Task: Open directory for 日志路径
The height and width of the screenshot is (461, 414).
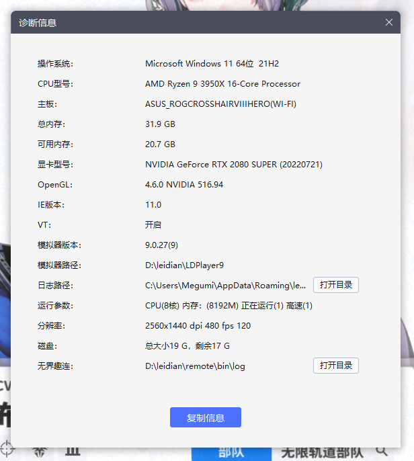Action: [x=335, y=285]
